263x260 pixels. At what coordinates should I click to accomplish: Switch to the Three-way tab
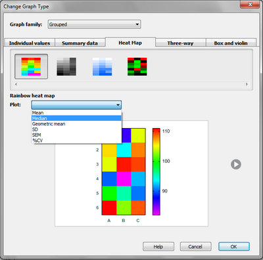point(180,43)
